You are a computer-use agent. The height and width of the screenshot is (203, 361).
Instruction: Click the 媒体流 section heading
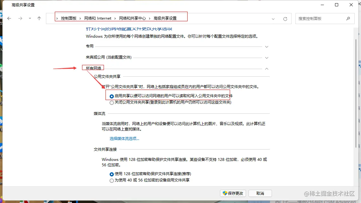click(100, 113)
